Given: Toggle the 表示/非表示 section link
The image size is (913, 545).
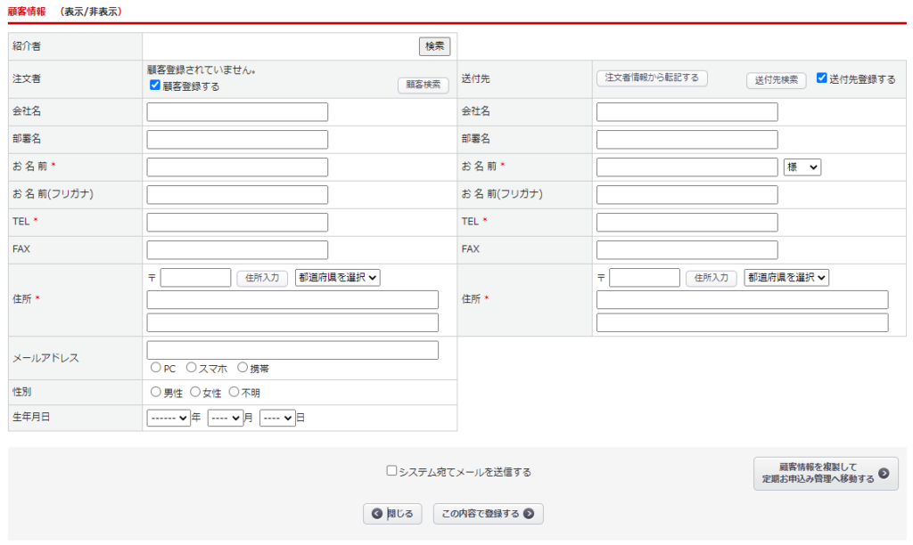Looking at the screenshot, I should point(90,12).
